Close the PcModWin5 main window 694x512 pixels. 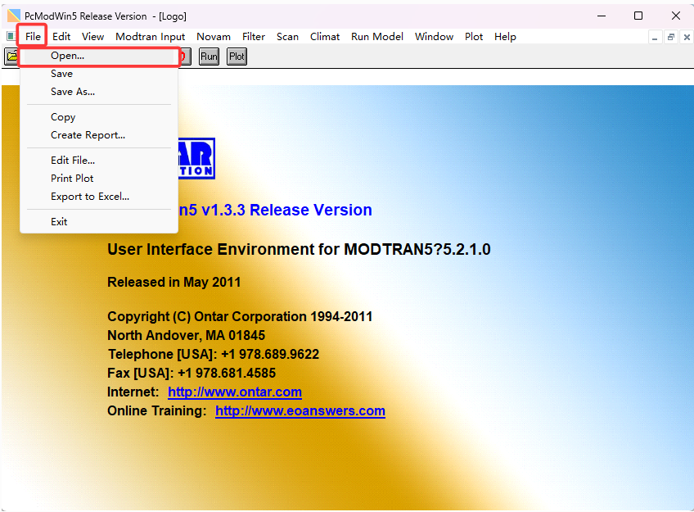676,16
